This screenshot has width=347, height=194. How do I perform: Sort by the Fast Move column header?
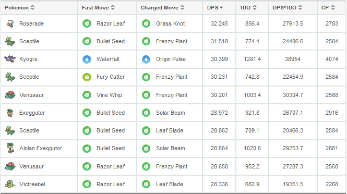coord(98,7)
